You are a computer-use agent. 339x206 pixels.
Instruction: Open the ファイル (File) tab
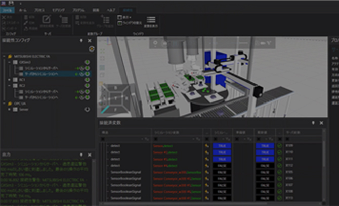(x=7, y=10)
